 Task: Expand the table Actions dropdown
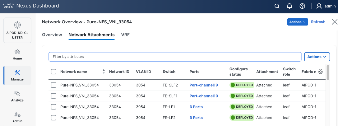coord(317,57)
